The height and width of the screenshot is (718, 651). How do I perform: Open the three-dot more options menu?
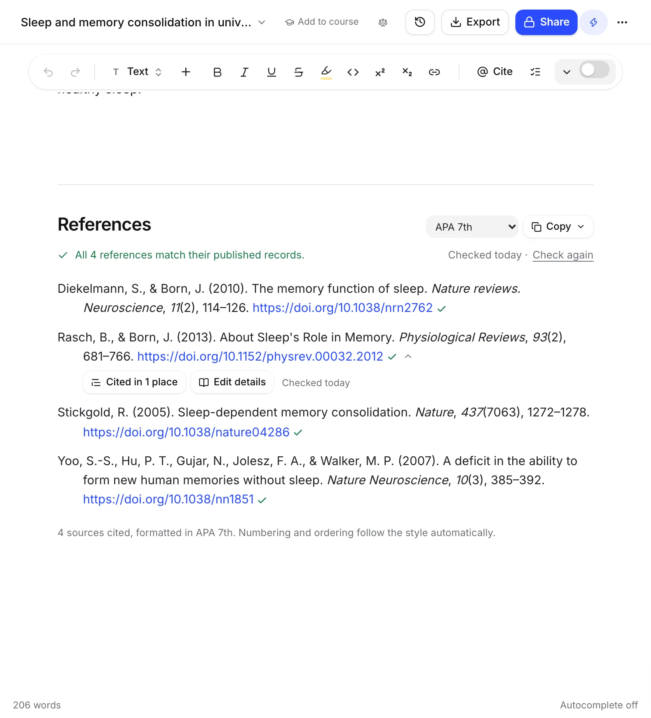622,22
